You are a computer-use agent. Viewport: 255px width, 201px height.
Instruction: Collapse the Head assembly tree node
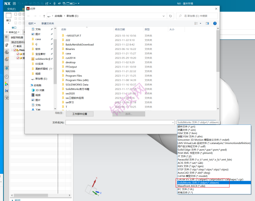[12, 50]
